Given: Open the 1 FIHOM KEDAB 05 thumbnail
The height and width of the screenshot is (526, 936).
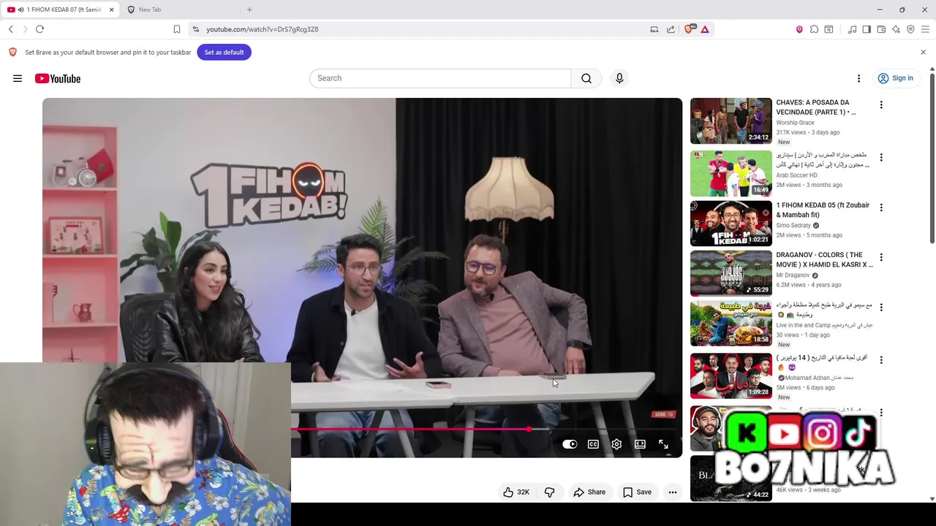Looking at the screenshot, I should tap(731, 224).
